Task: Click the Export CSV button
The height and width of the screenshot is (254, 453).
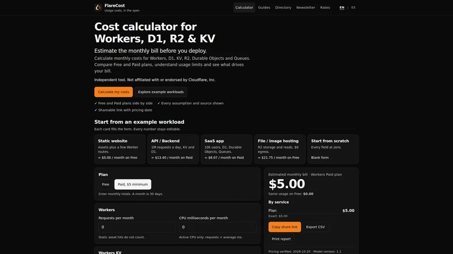Action: [315, 227]
